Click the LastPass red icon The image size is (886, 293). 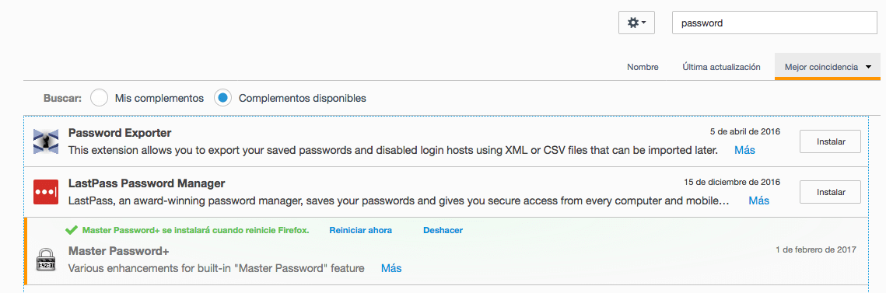[x=46, y=192]
